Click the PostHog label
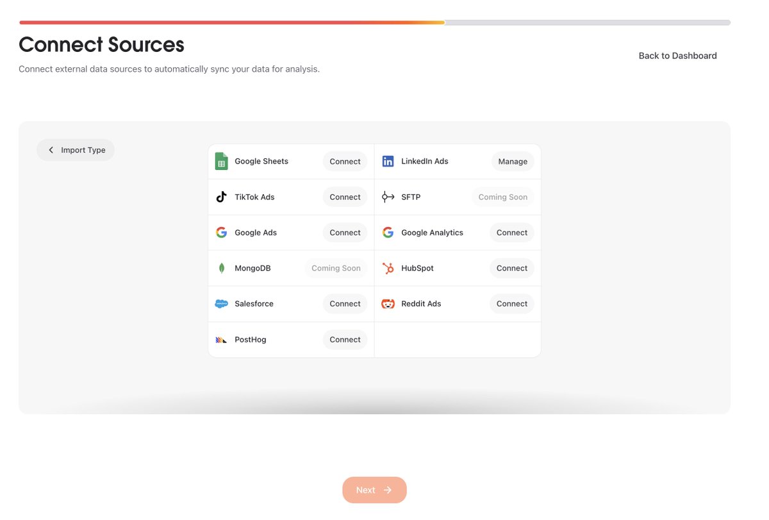 pyautogui.click(x=251, y=340)
